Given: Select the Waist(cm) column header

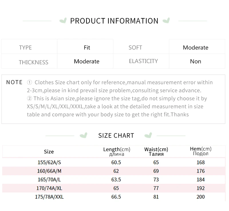Looking at the screenshot, I should [156, 151].
